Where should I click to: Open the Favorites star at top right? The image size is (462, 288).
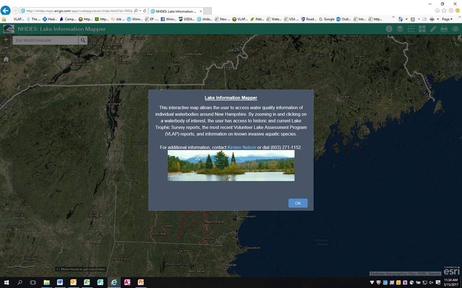444,10
